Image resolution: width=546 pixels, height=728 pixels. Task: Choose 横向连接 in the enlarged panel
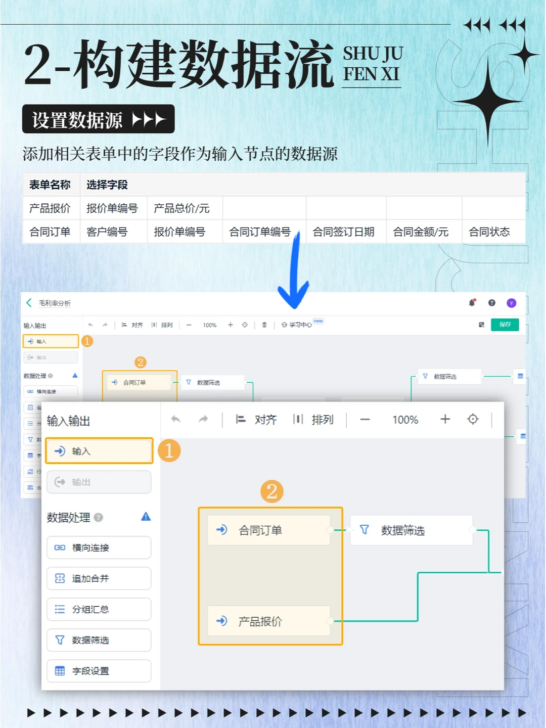(x=99, y=548)
